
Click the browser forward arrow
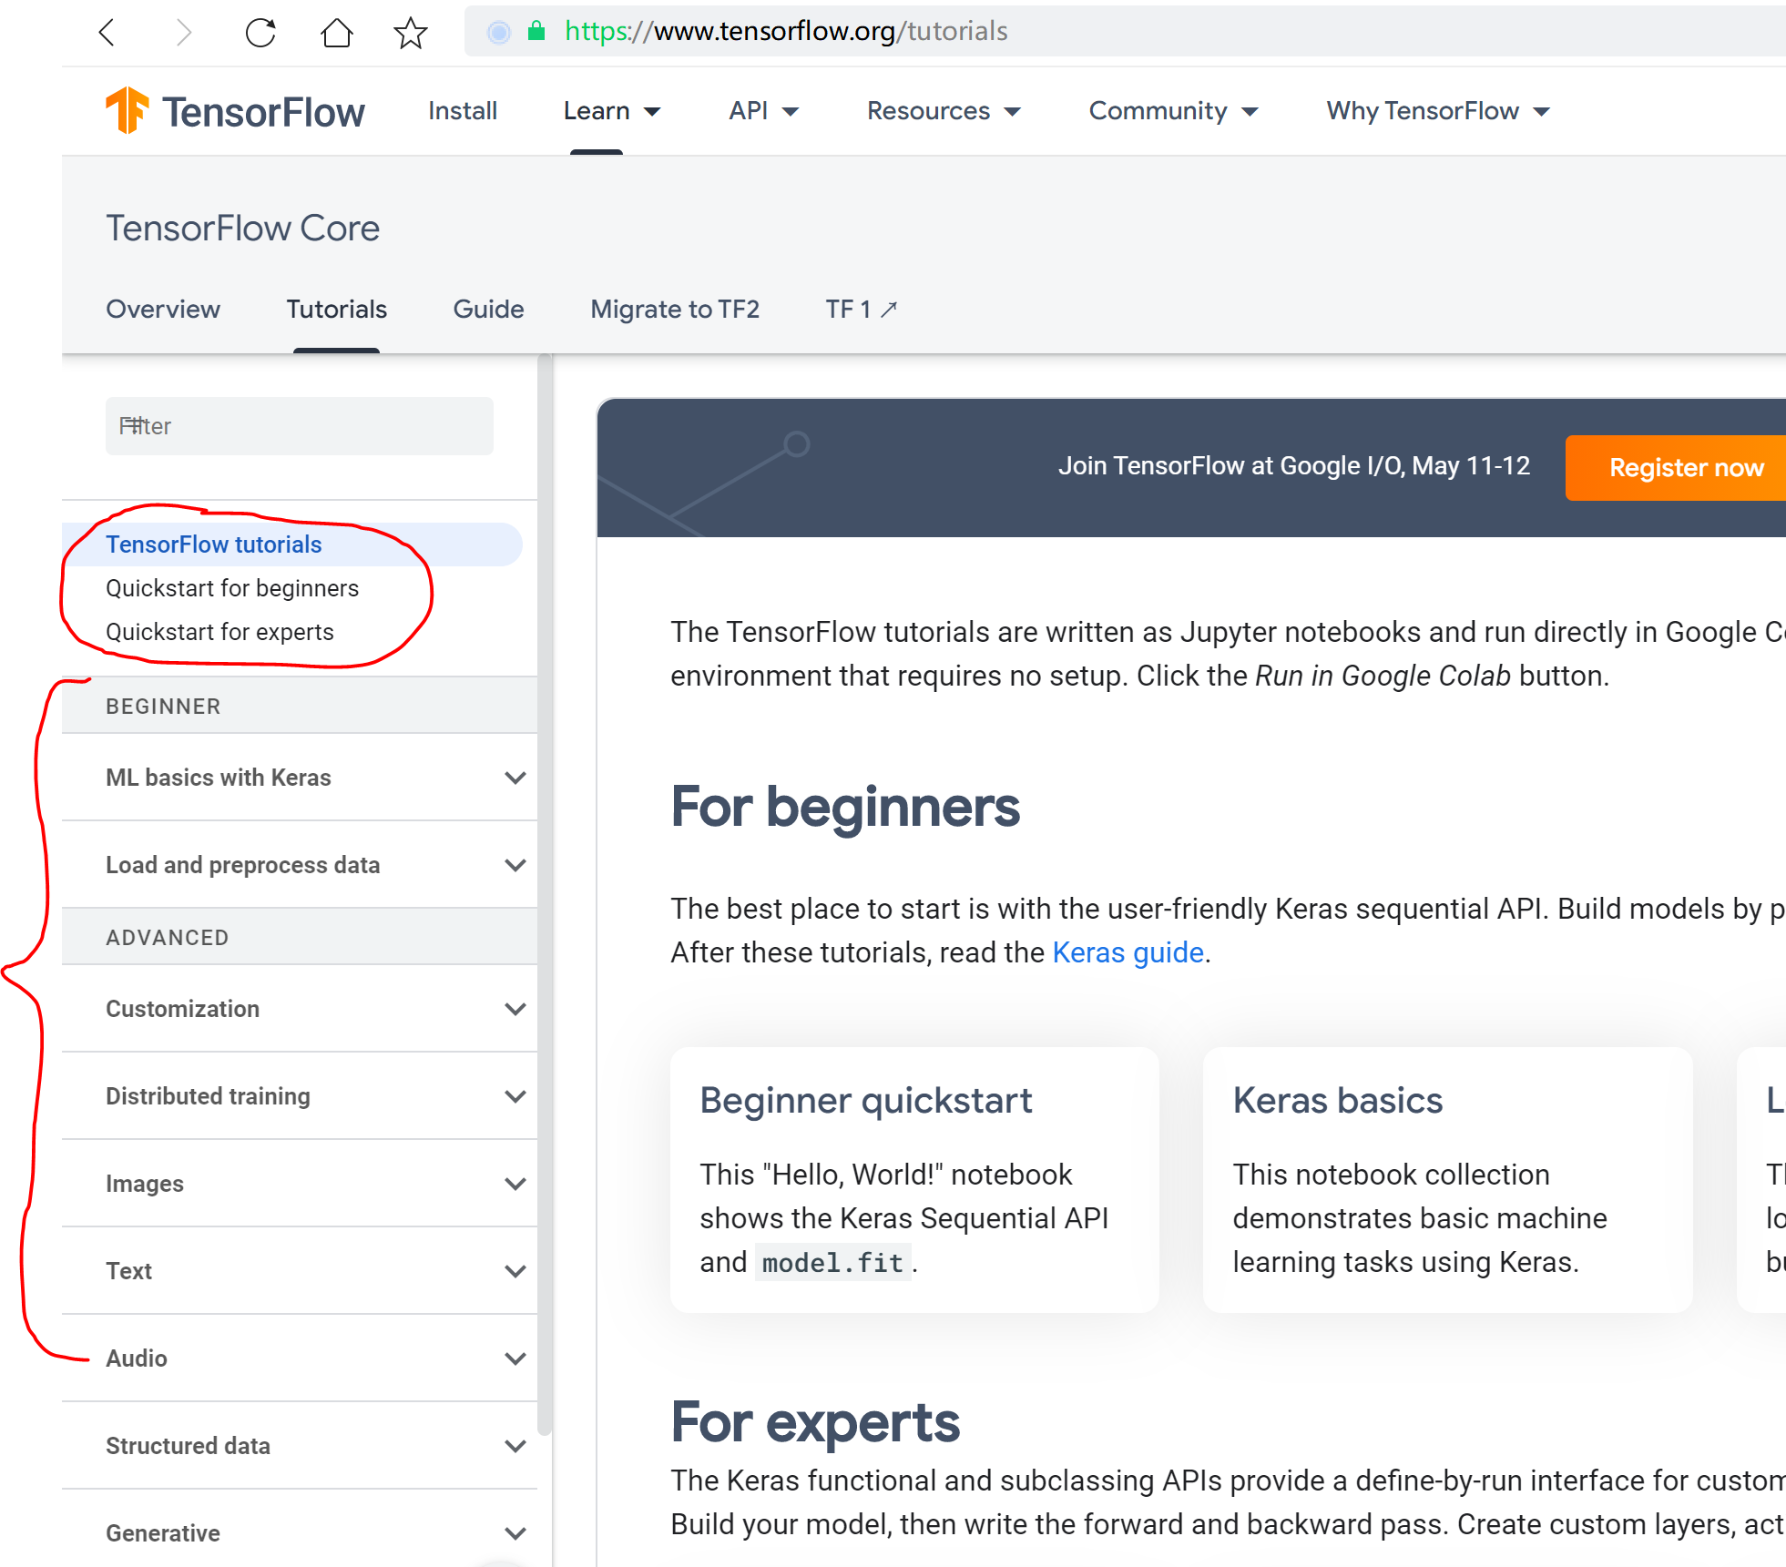click(x=184, y=33)
